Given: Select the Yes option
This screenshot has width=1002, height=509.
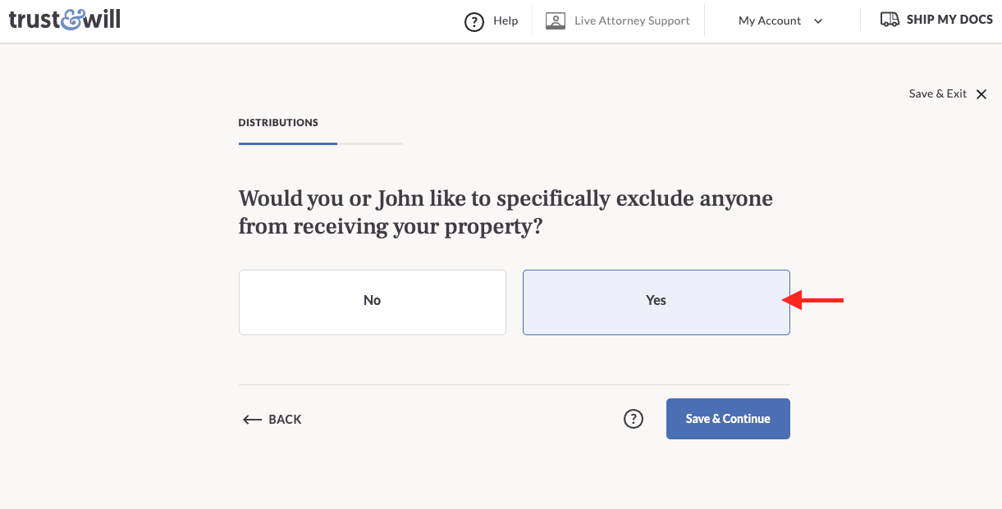Looking at the screenshot, I should (656, 302).
